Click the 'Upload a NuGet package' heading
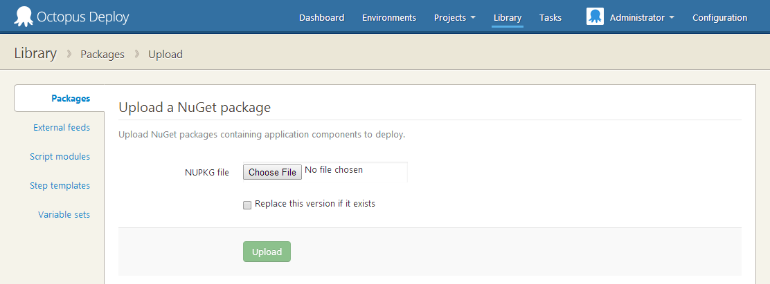 point(195,107)
